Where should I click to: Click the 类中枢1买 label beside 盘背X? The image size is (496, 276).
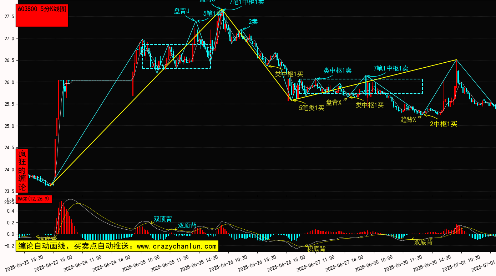tap(370, 105)
